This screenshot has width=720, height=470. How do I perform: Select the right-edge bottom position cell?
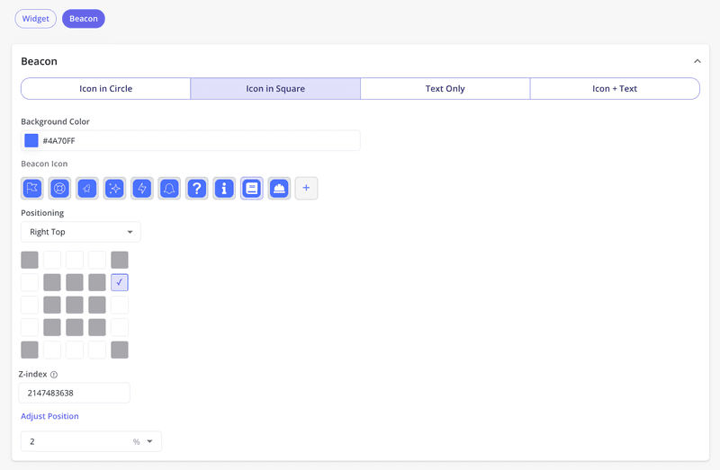[120, 327]
